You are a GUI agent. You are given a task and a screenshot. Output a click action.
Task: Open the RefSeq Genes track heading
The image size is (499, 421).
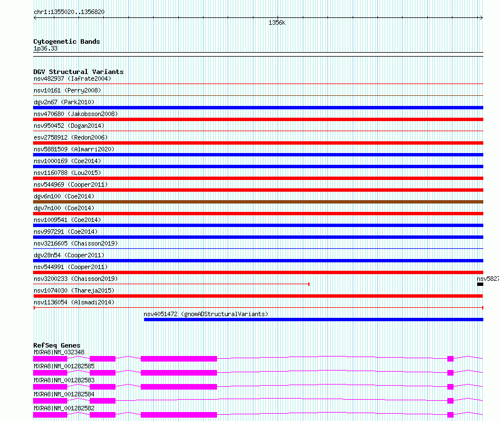coord(57,345)
